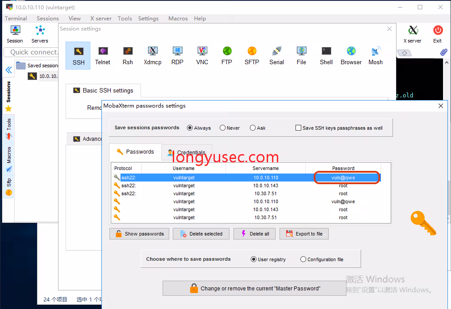Open the Sessions menu
451x309 pixels.
pos(48,19)
